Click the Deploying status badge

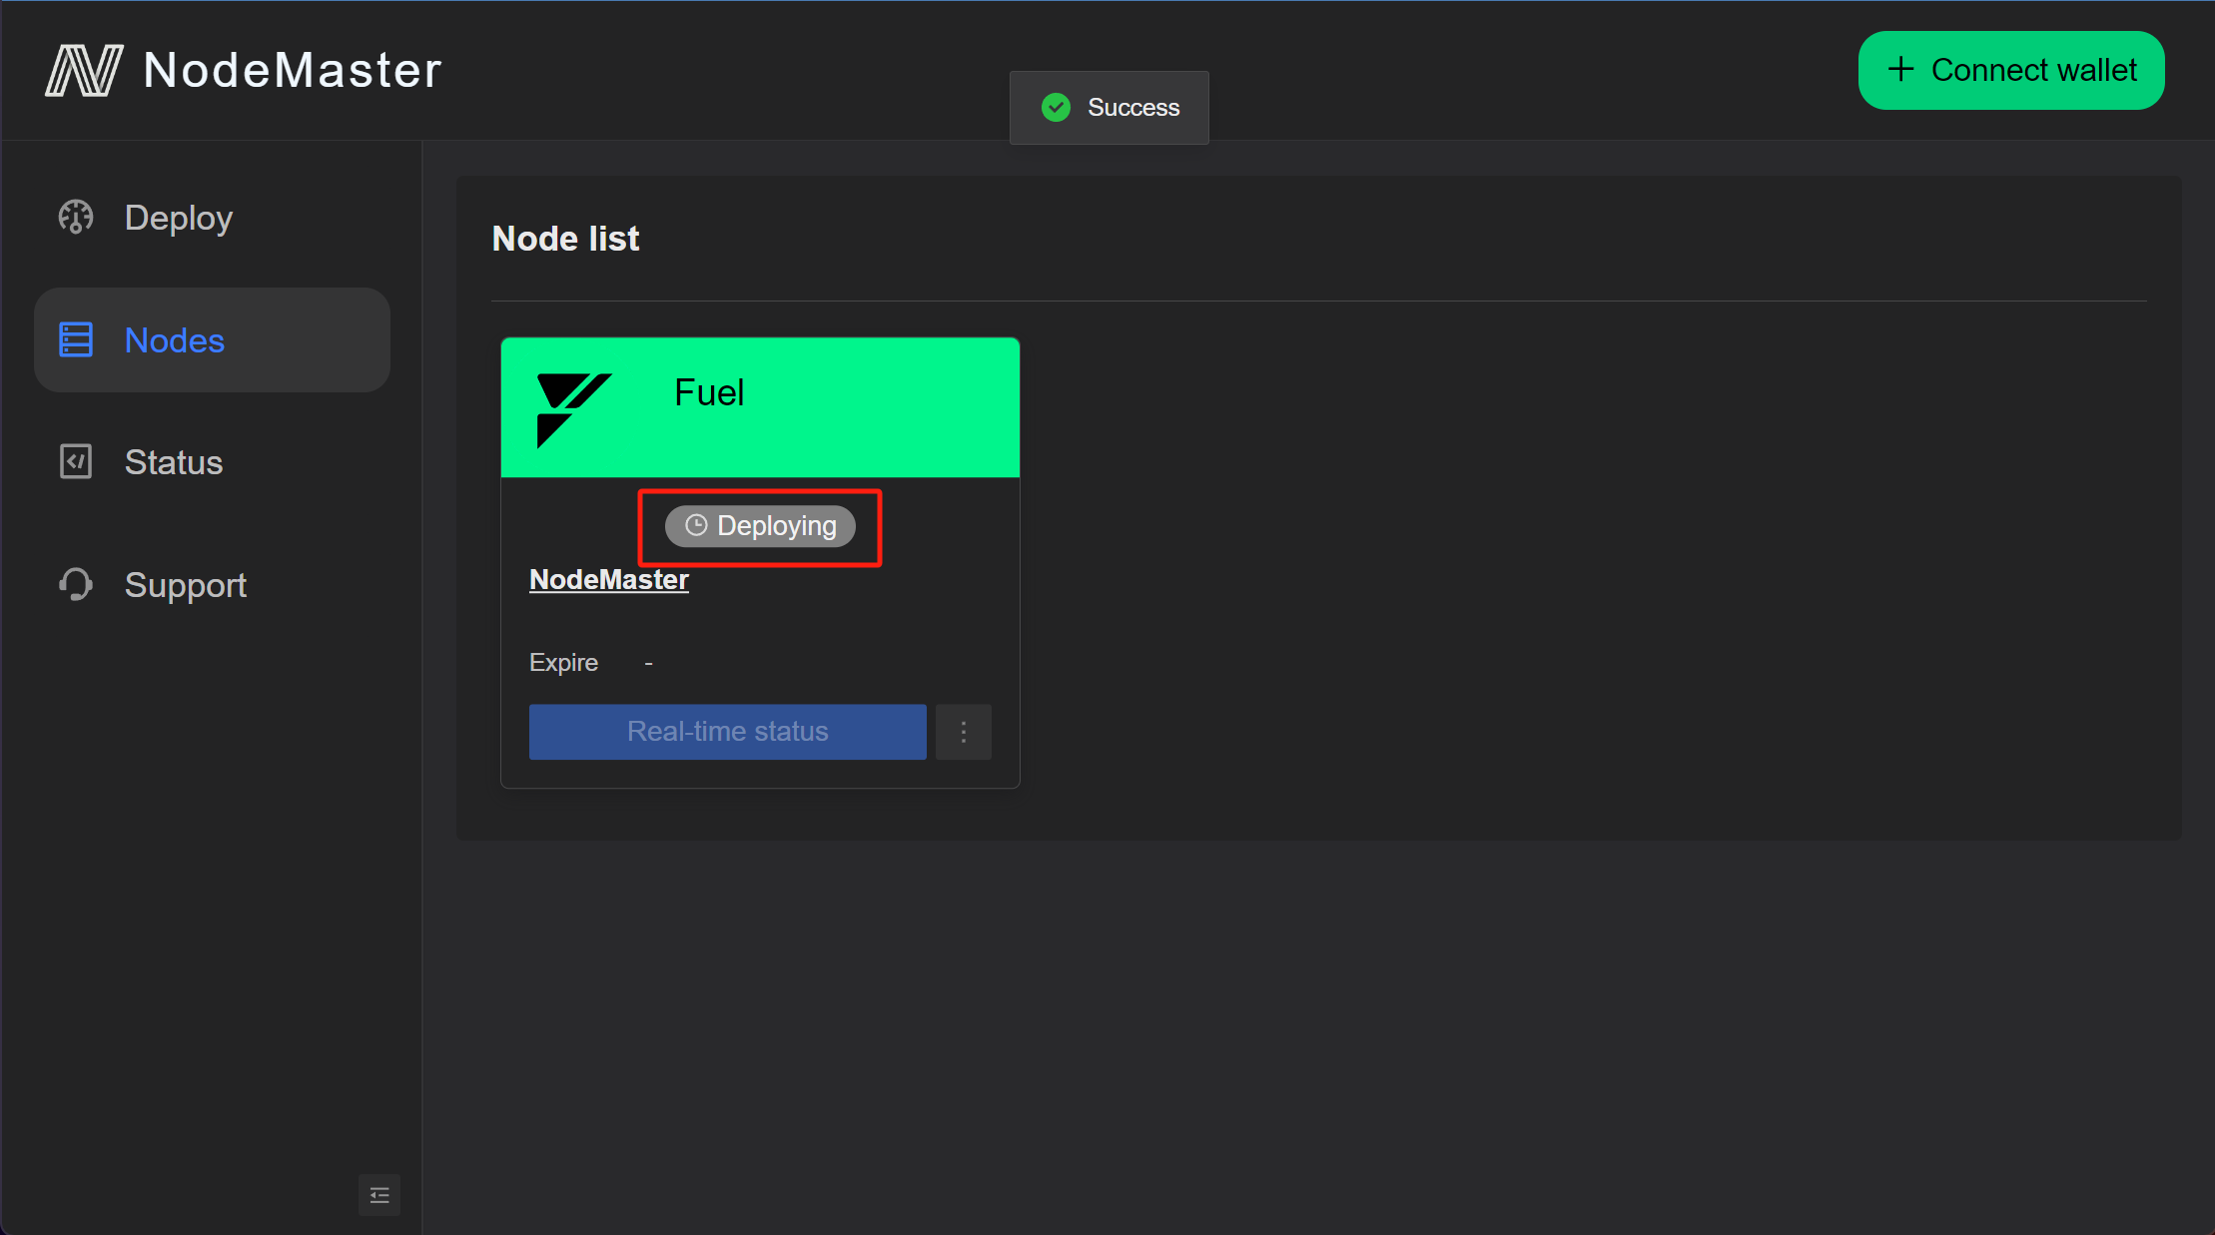pyautogui.click(x=760, y=526)
